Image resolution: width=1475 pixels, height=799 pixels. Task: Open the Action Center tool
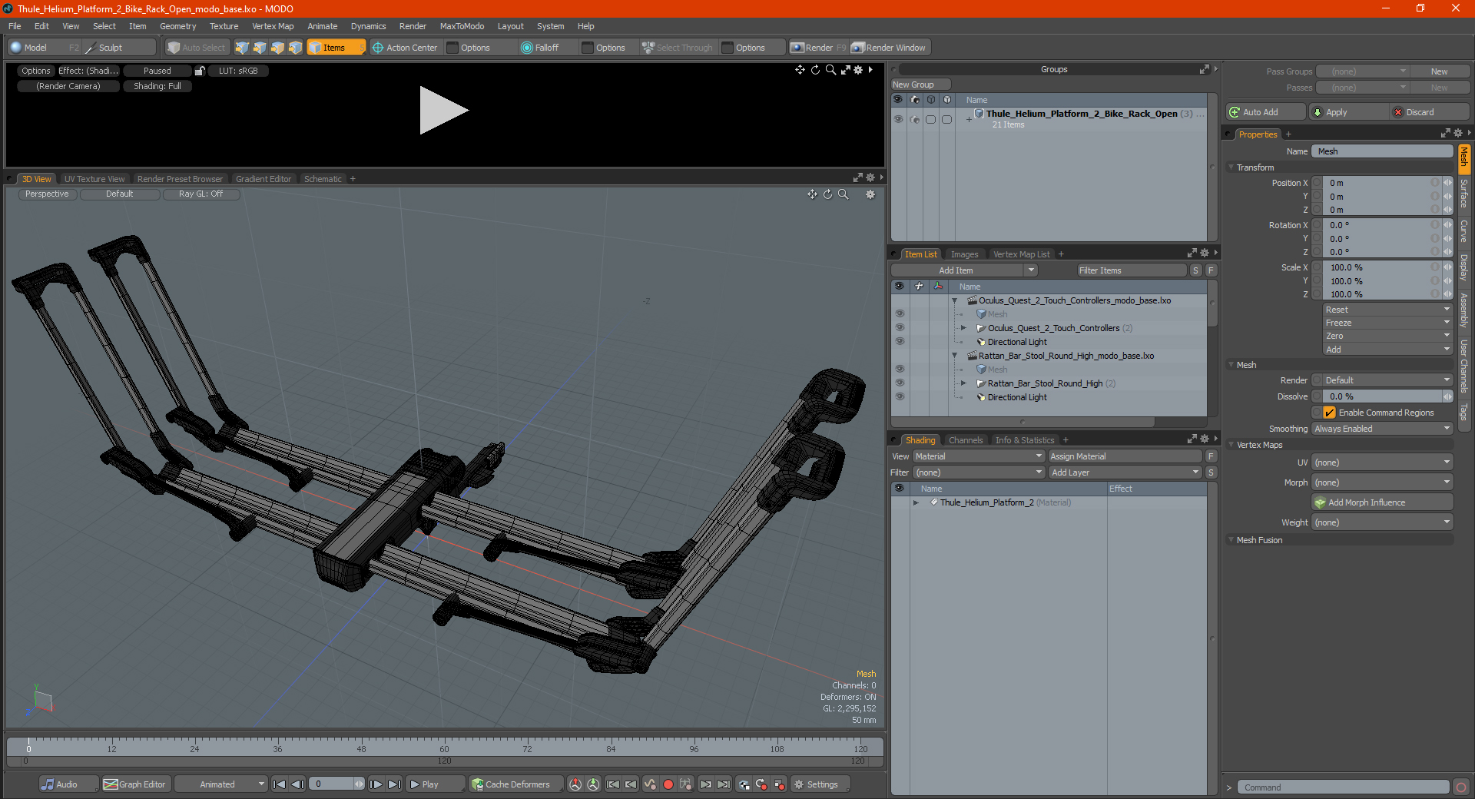coord(405,48)
